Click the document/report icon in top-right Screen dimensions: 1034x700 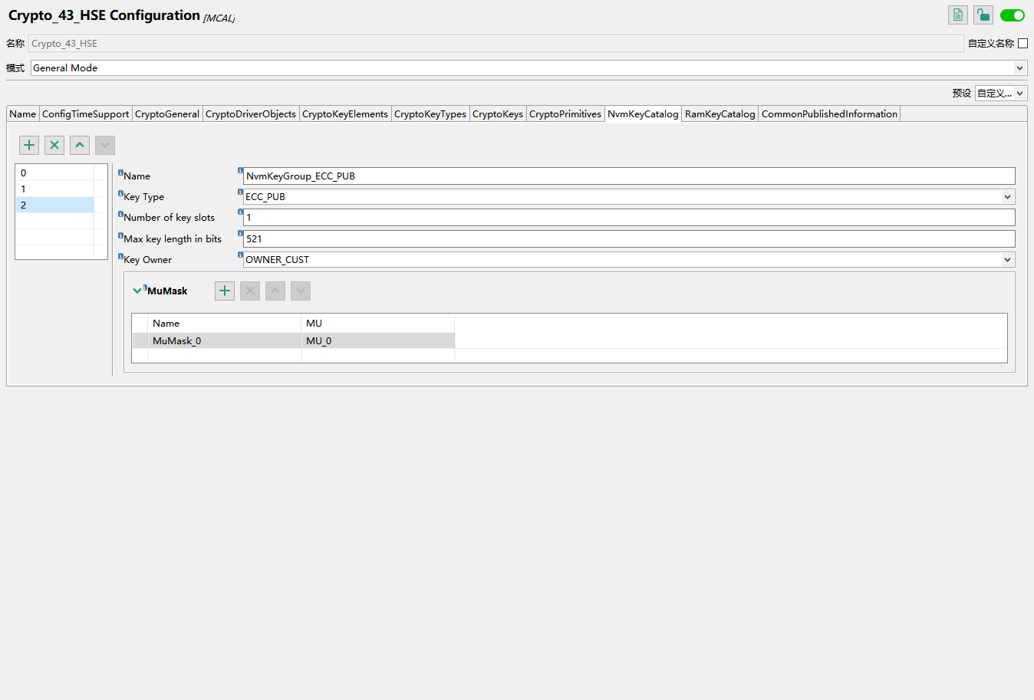[957, 15]
